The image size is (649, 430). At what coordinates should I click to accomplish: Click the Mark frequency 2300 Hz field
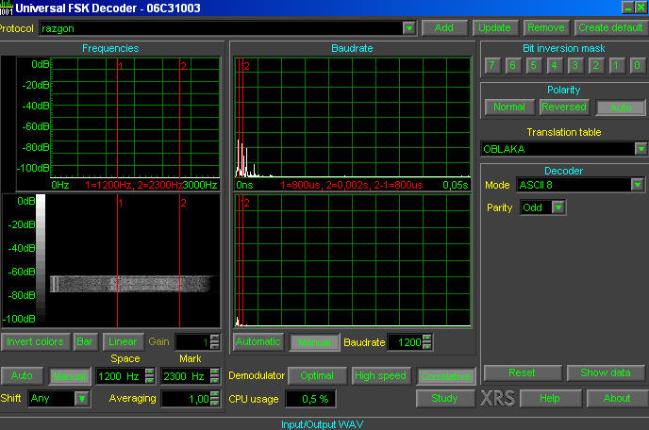pyautogui.click(x=185, y=376)
